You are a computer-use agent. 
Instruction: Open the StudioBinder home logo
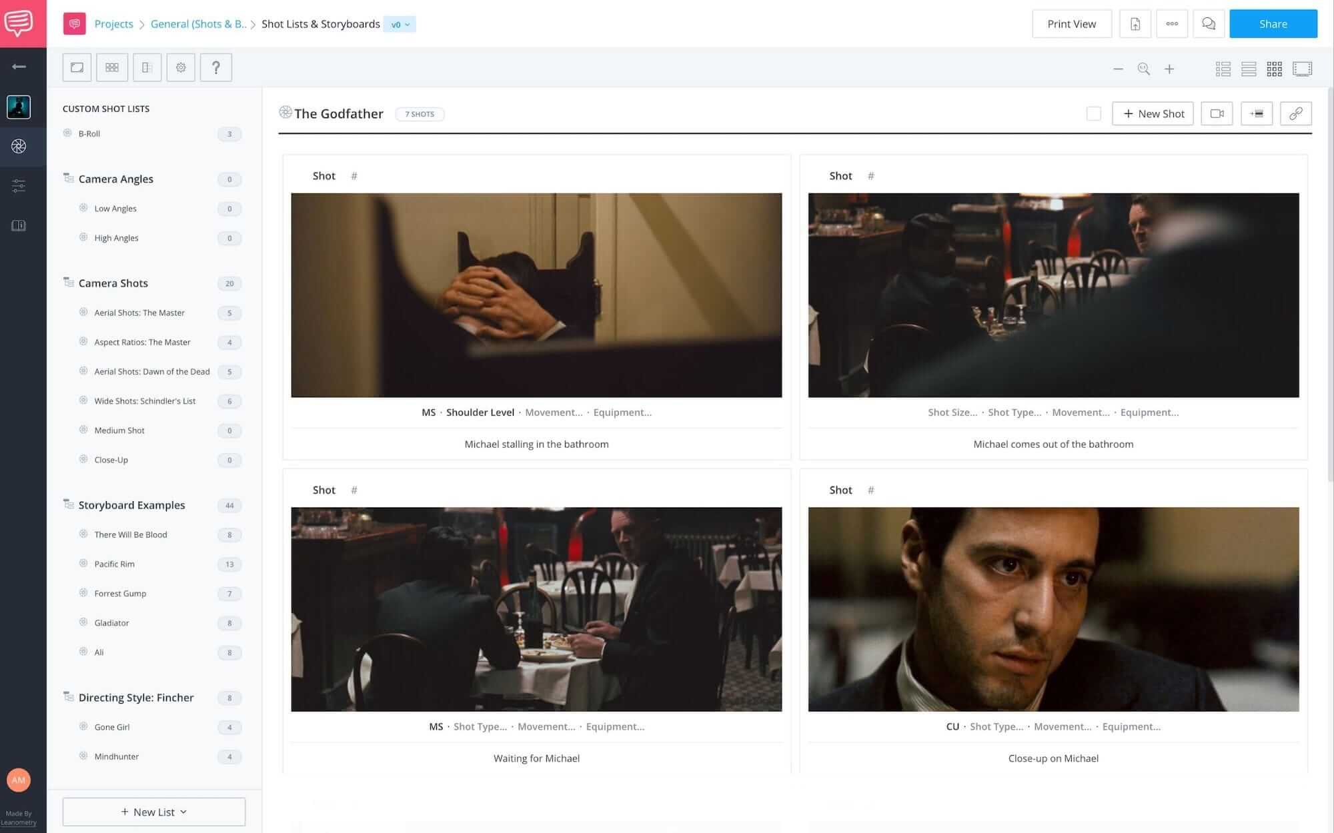(19, 23)
